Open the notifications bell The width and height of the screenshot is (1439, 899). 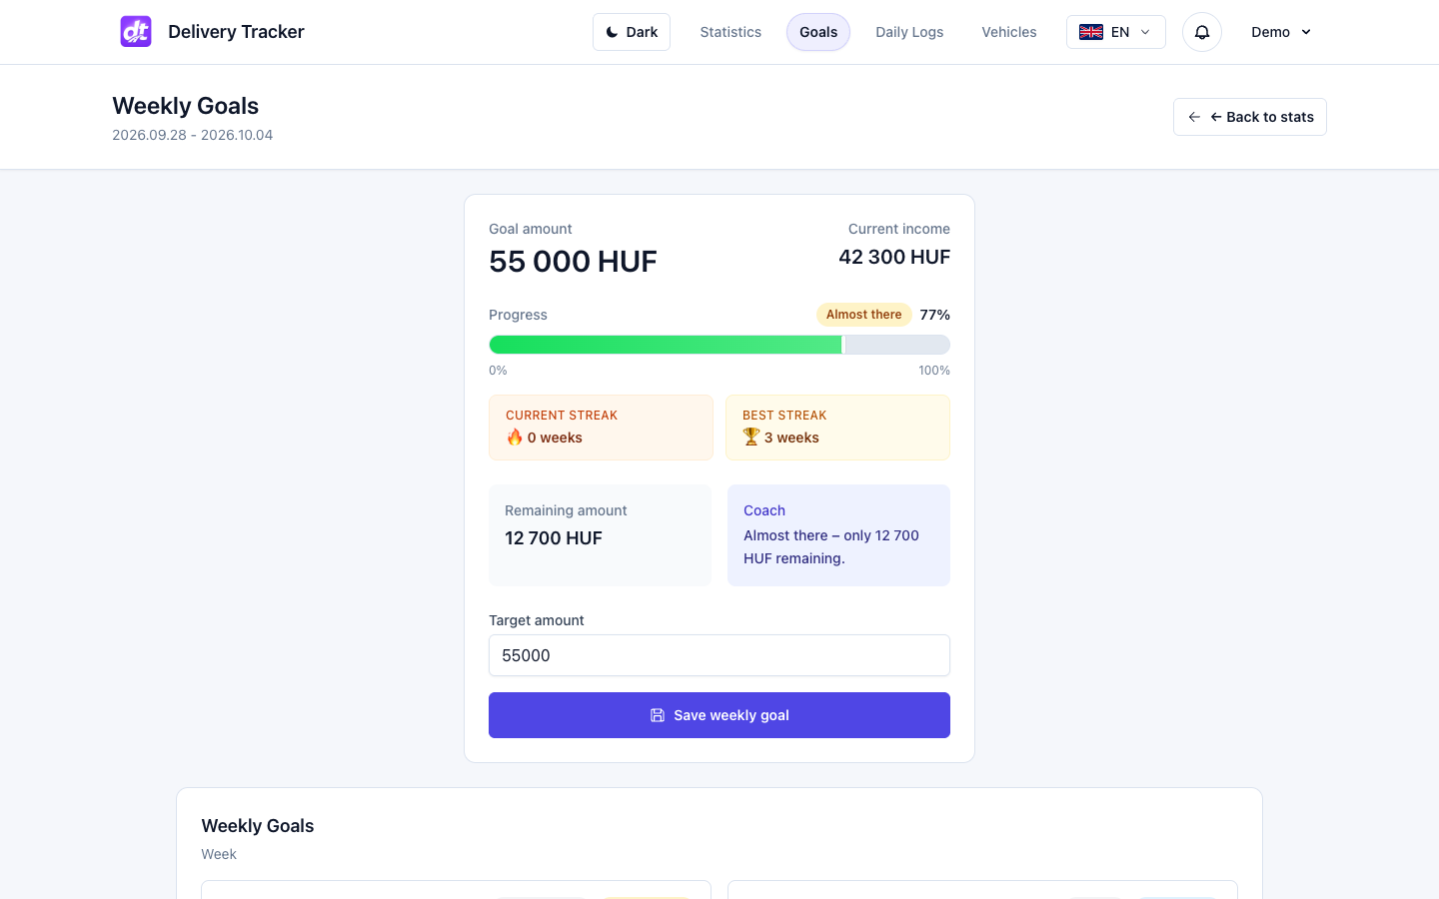click(x=1202, y=32)
